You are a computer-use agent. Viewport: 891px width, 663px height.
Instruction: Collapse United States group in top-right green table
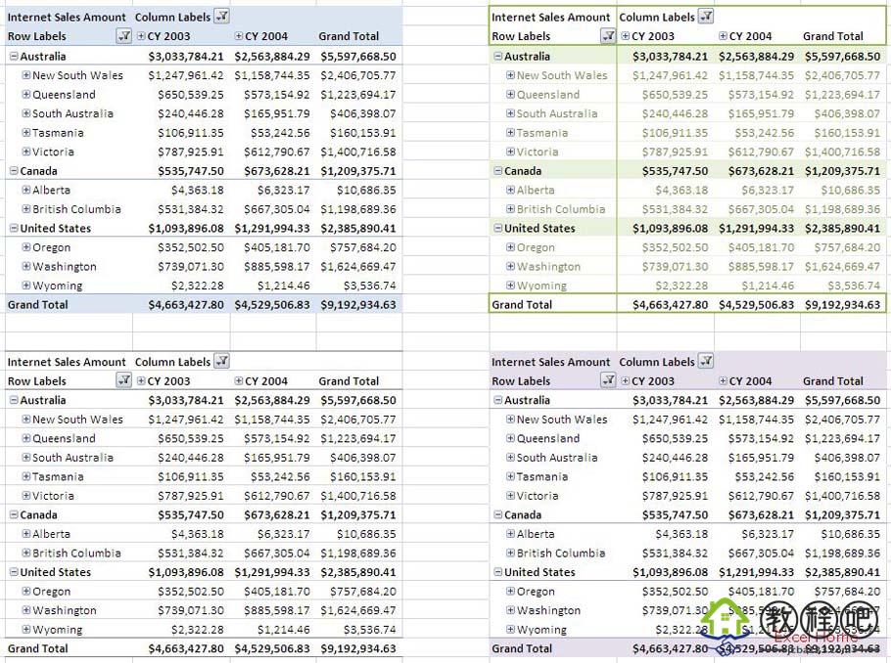coord(497,228)
